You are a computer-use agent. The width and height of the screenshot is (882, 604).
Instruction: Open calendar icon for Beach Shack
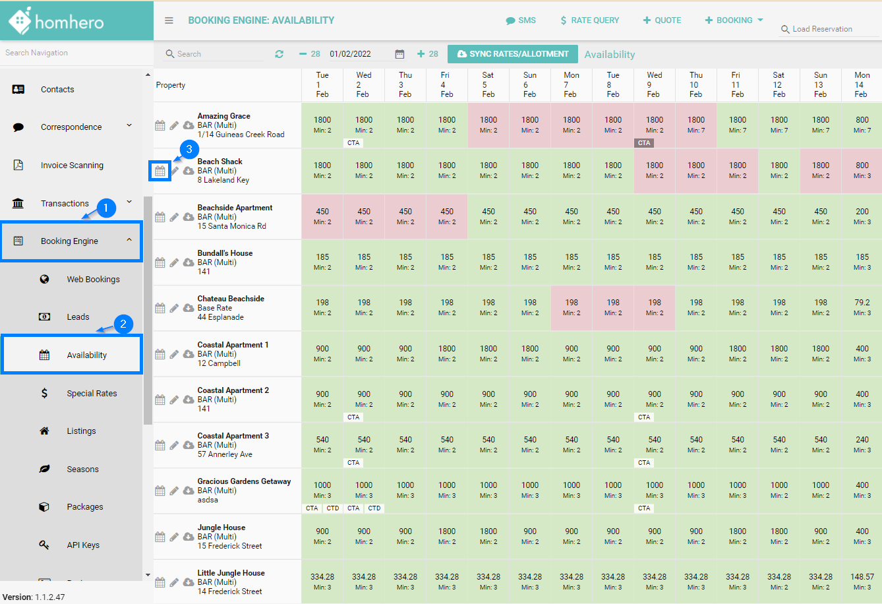pos(160,171)
